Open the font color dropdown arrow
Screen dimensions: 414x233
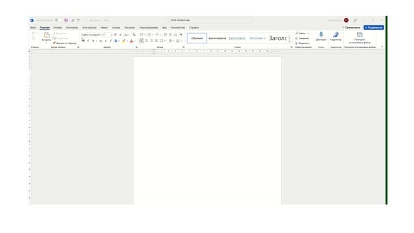coord(135,41)
